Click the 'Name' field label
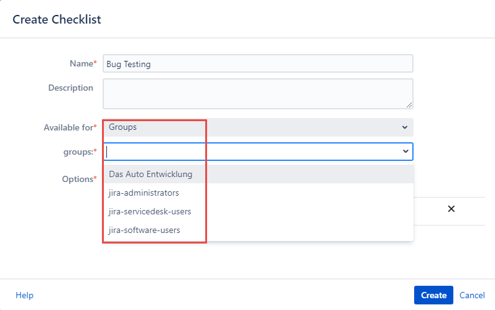 pyautogui.click(x=81, y=63)
